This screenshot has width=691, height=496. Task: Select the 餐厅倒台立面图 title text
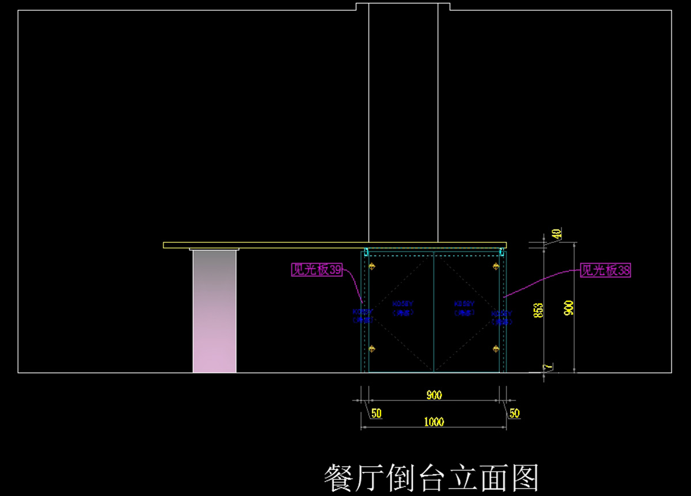[x=431, y=479]
